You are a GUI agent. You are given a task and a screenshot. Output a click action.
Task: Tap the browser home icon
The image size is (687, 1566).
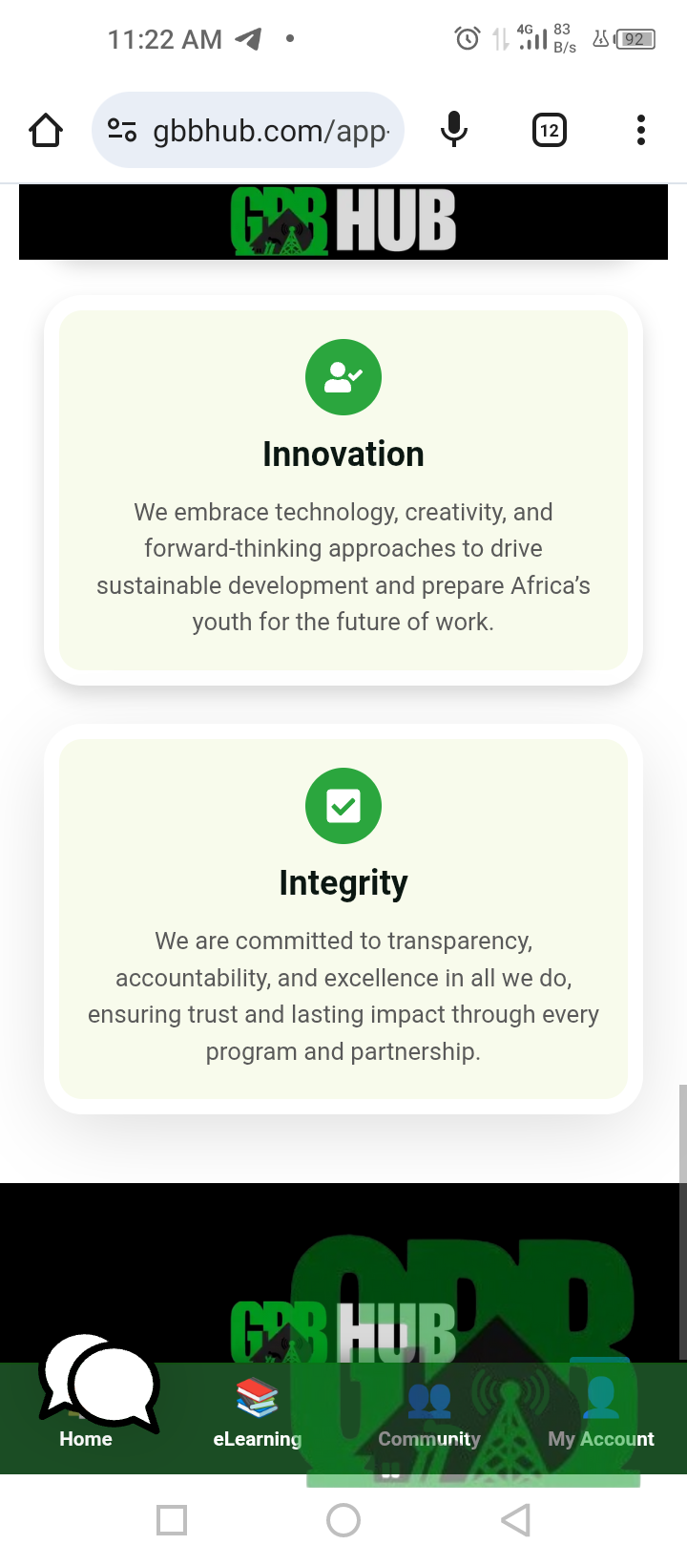(46, 130)
